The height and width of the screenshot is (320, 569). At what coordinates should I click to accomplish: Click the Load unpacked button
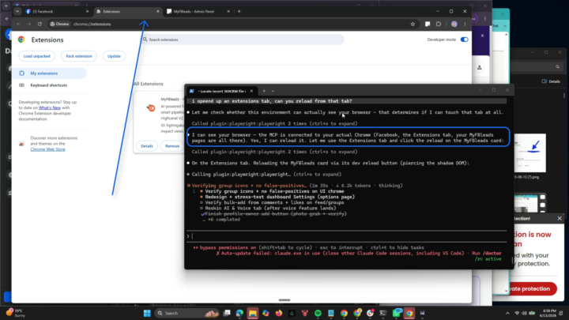tap(36, 56)
